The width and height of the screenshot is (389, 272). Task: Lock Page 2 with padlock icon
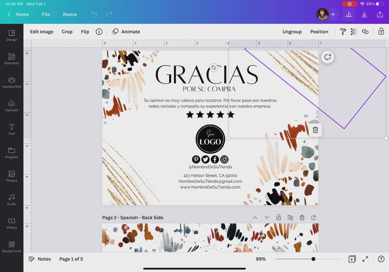278,217
